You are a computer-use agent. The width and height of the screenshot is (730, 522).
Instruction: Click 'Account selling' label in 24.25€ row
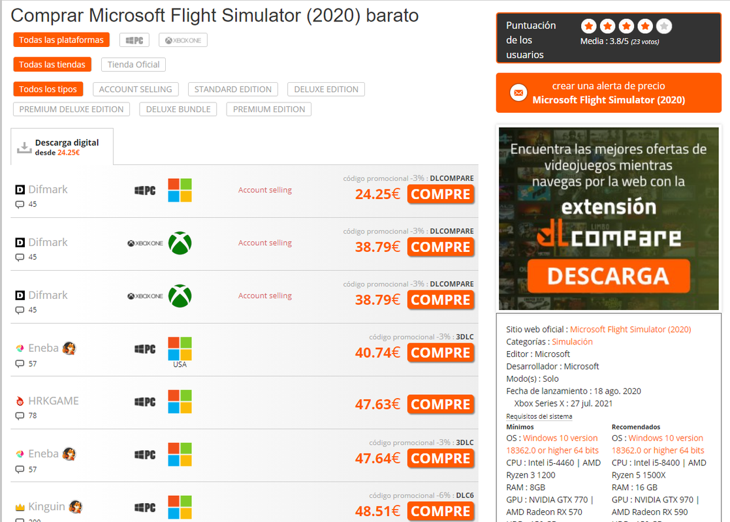point(265,190)
